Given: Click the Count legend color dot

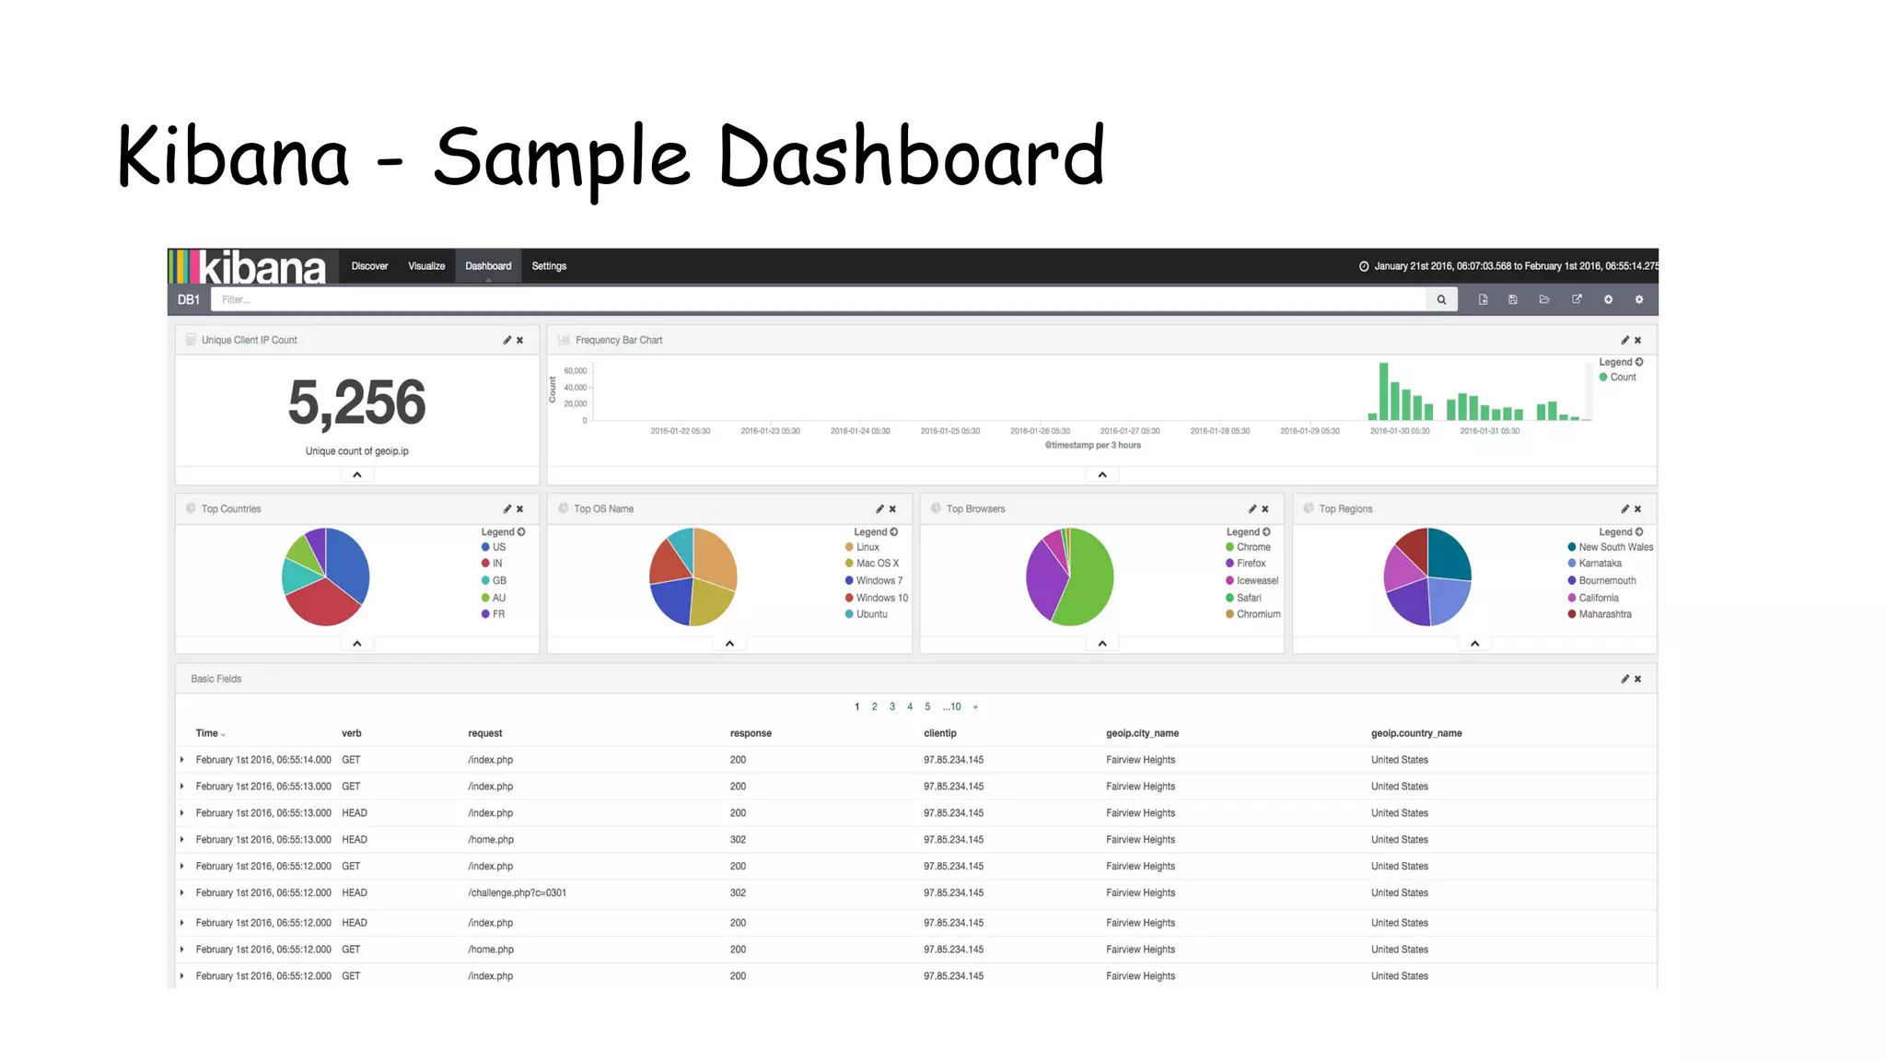Looking at the screenshot, I should point(1603,378).
